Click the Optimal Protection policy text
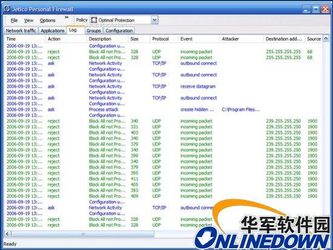Screen dimensions: 333x250 tap(116, 21)
